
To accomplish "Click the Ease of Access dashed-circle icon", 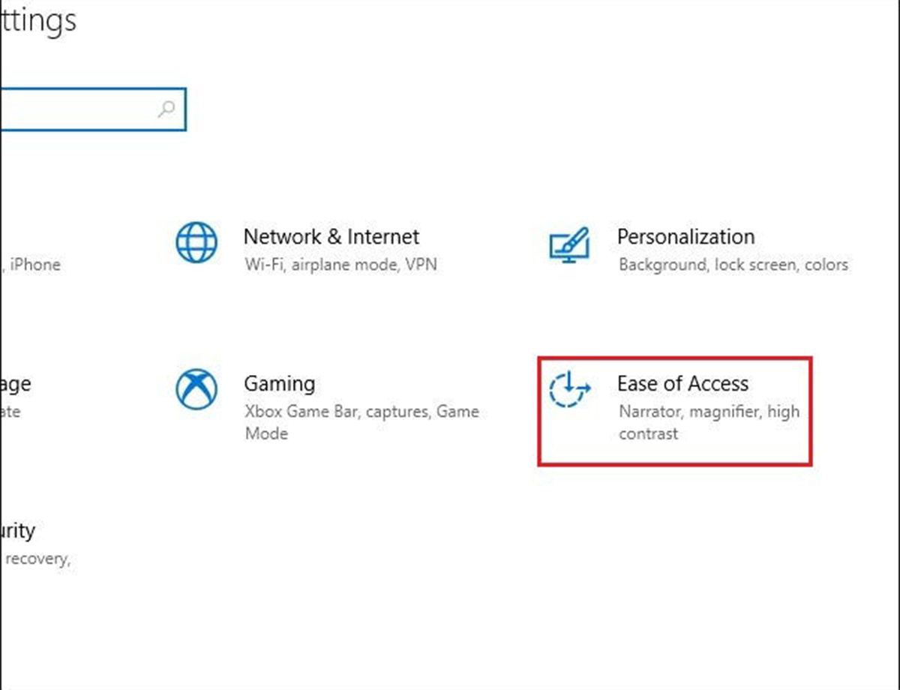I will [x=569, y=390].
